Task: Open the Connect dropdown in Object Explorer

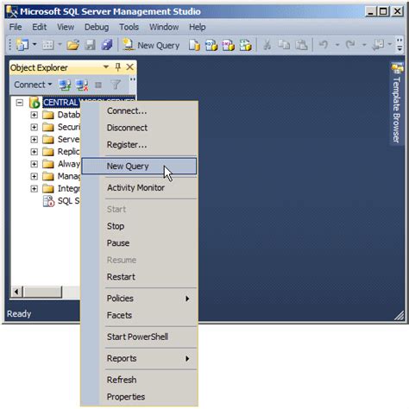Action: tap(33, 85)
